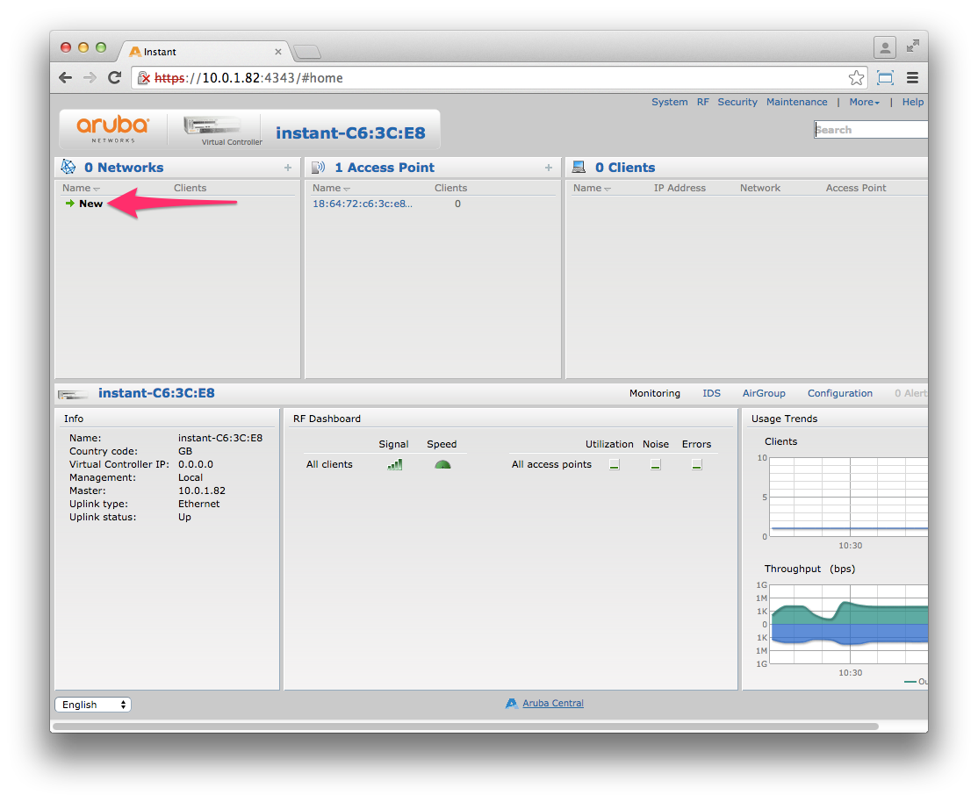The height and width of the screenshot is (802, 978).
Task: Add an access point using the plus icon
Action: [548, 167]
